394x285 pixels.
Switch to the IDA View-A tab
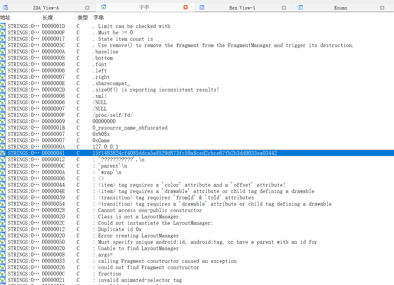click(x=46, y=8)
